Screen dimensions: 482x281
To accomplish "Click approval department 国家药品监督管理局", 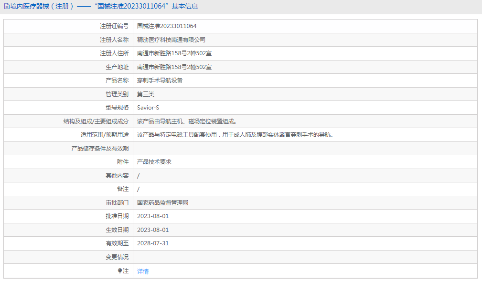I will 162,202.
